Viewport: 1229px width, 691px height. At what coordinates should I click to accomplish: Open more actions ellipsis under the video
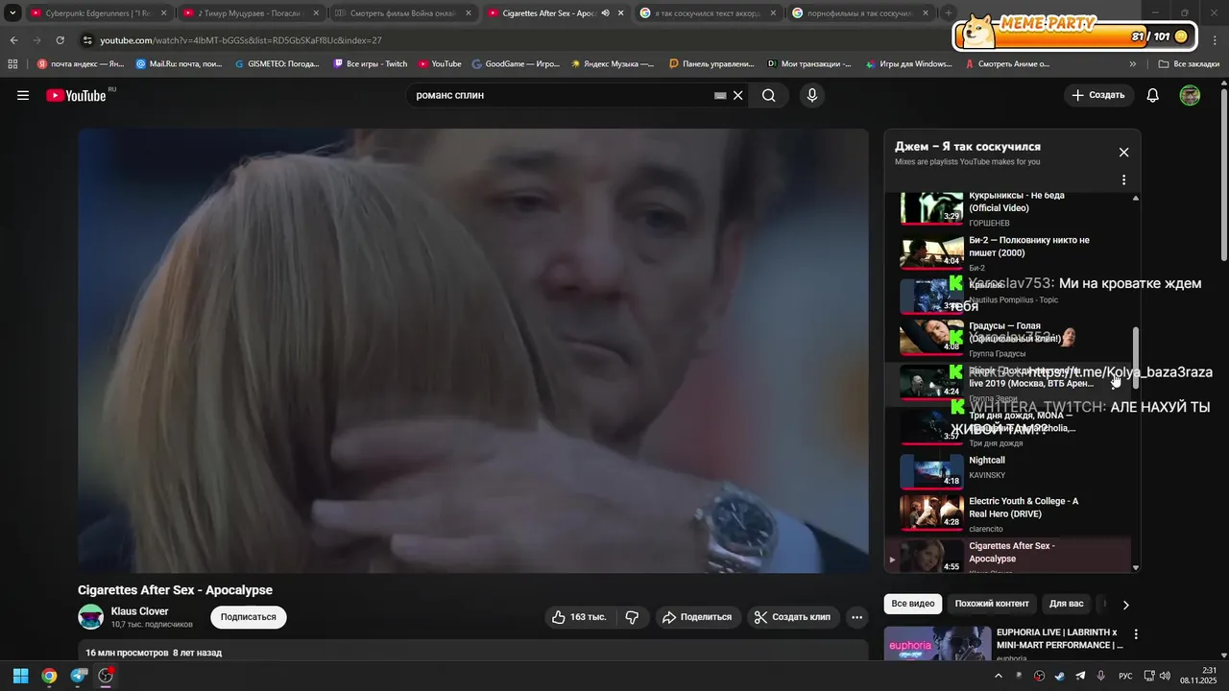click(857, 617)
